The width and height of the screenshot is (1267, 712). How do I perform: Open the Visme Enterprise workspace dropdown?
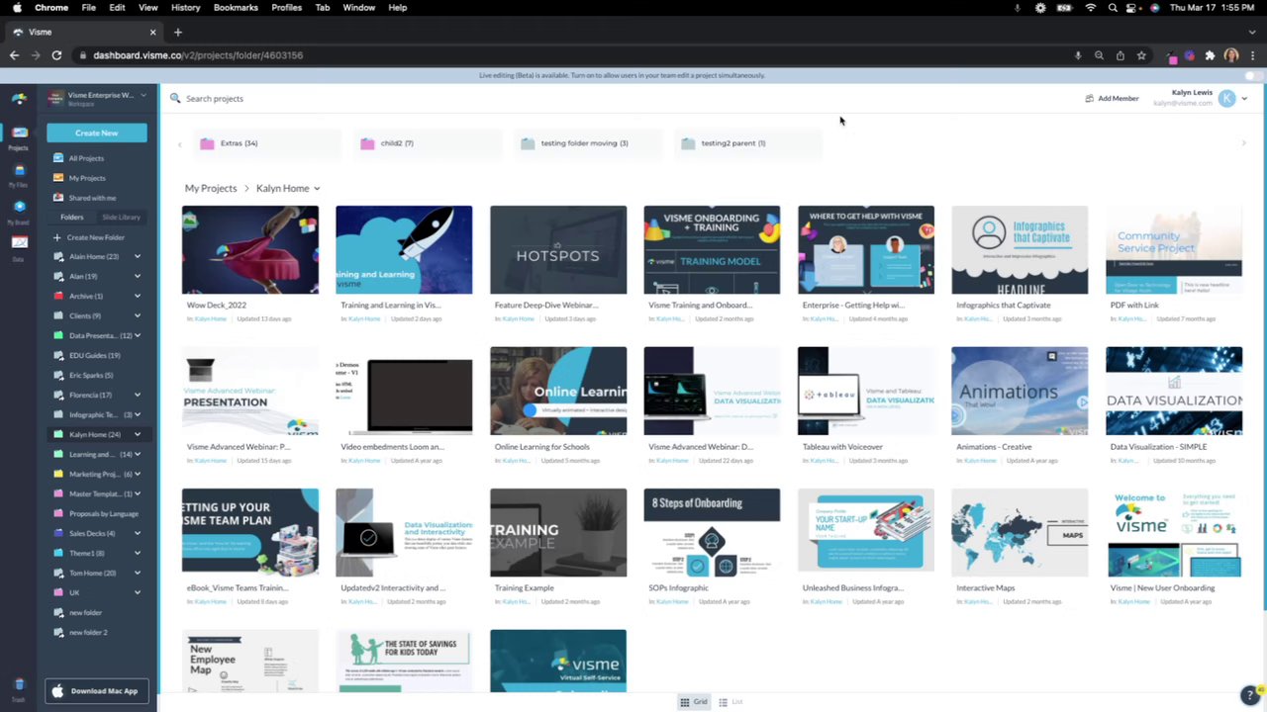point(143,96)
